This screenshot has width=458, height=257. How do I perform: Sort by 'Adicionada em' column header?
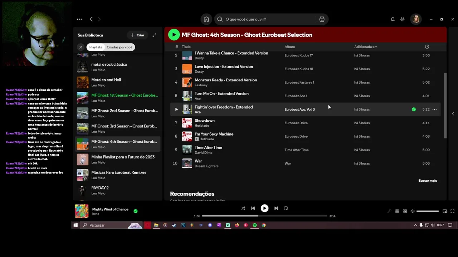pyautogui.click(x=366, y=47)
